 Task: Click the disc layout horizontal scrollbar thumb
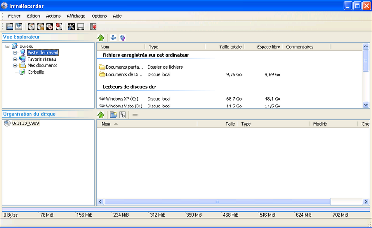pyautogui.click(x=217, y=202)
